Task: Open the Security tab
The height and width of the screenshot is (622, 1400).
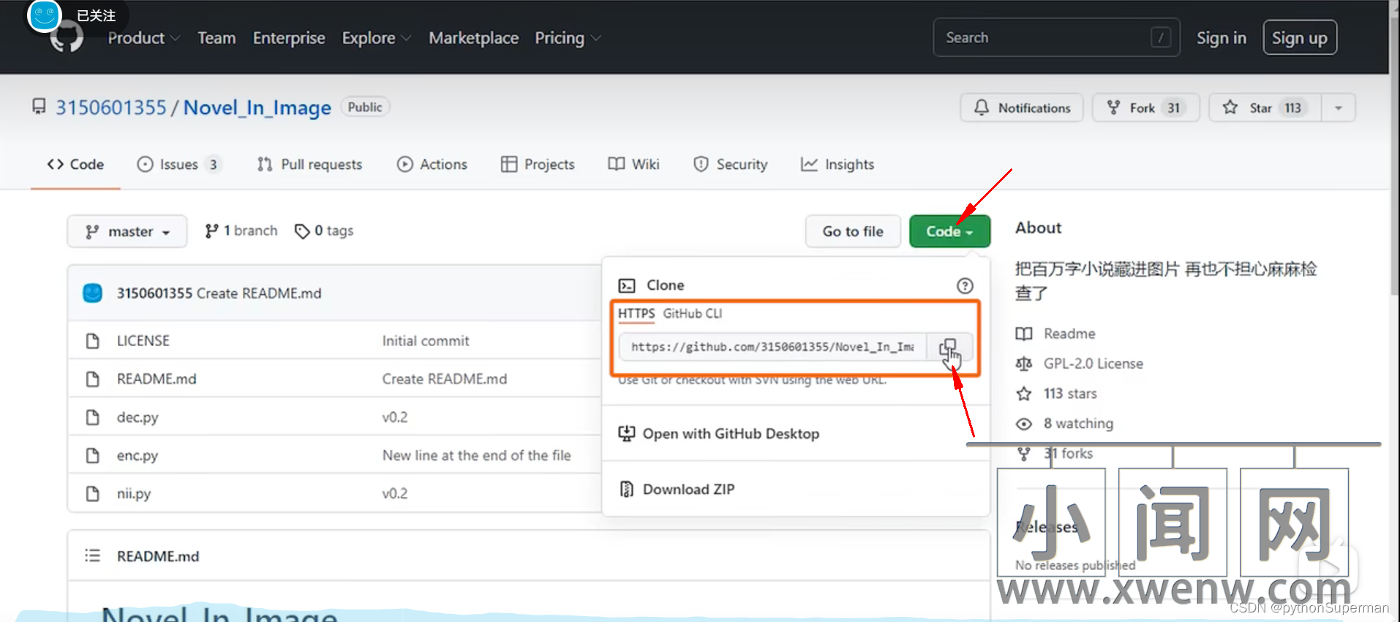Action: [730, 165]
